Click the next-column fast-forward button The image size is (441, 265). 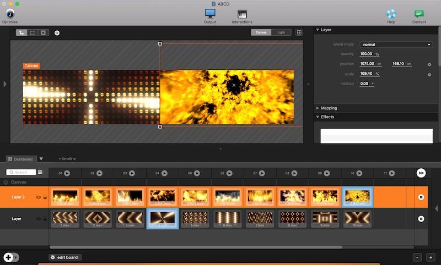pyautogui.click(x=421, y=173)
